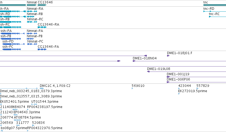This screenshot has height=132, width=226.
Task: Select the UT01544.3prime EST
Action: click(34, 105)
